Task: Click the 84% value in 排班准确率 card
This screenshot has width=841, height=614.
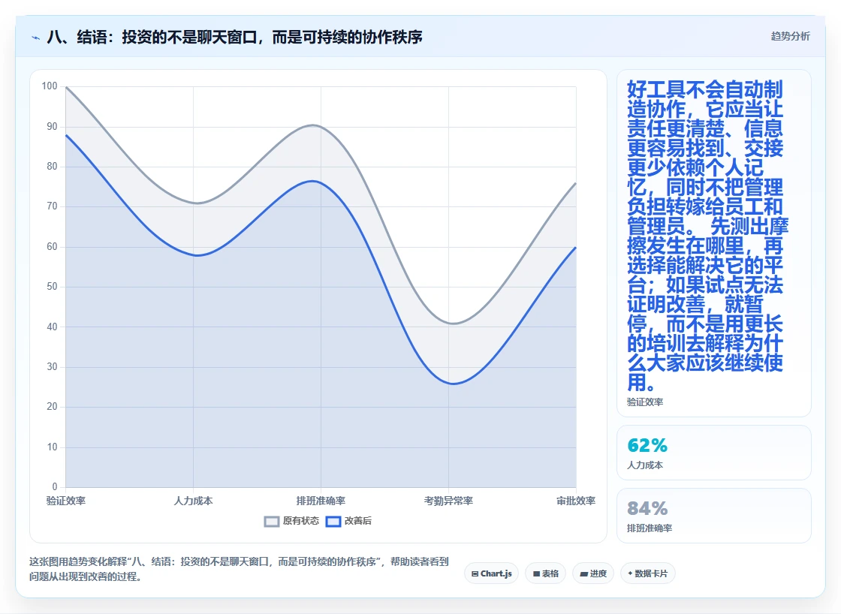Action: click(647, 508)
